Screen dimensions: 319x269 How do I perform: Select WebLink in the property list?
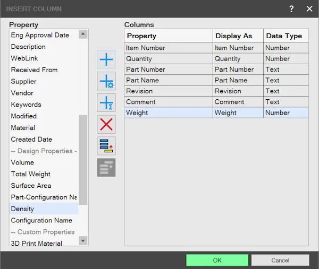pyautogui.click(x=44, y=58)
